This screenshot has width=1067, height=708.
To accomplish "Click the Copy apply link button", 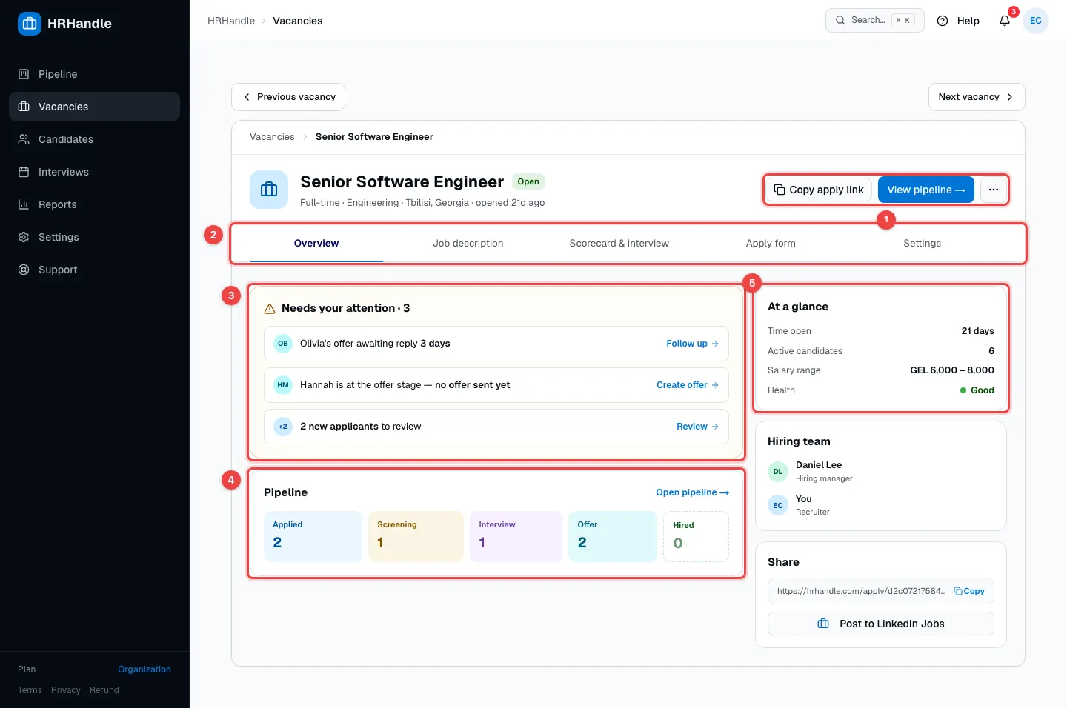I will tap(819, 190).
